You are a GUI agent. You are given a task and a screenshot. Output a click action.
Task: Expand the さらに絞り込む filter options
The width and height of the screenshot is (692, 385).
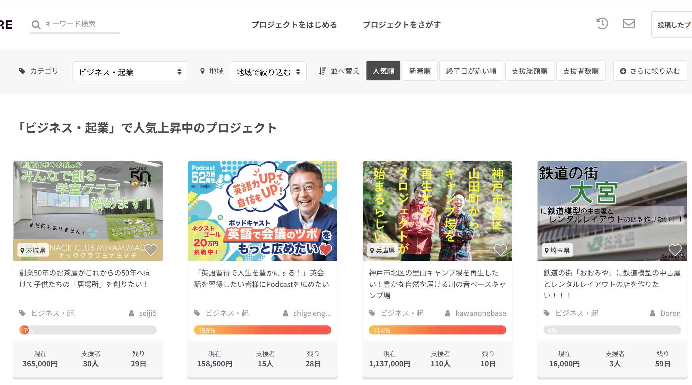[x=655, y=71]
